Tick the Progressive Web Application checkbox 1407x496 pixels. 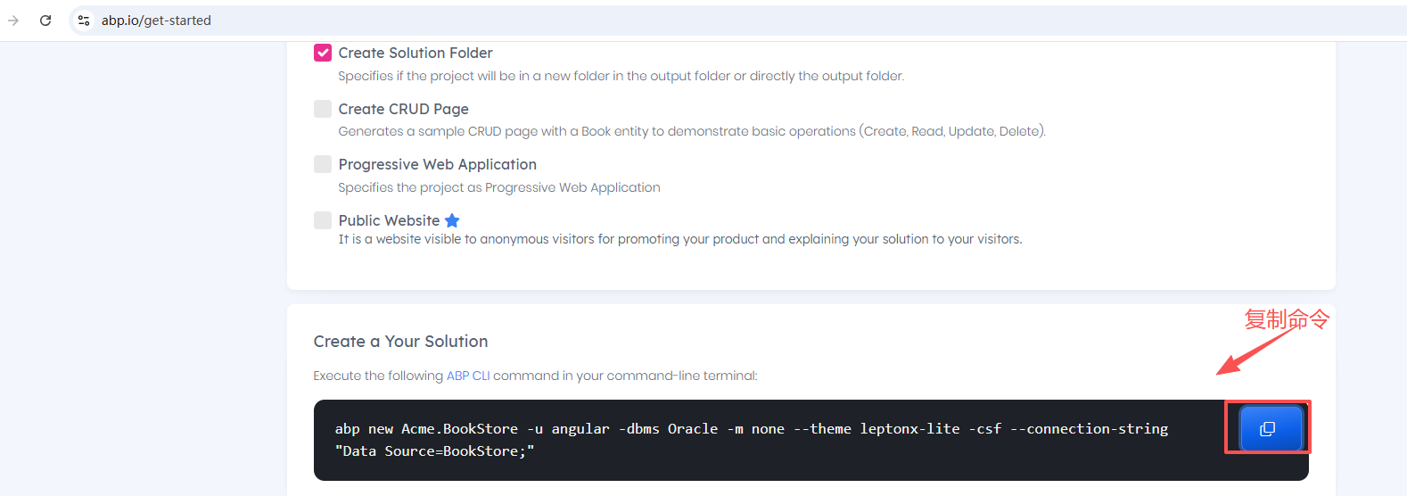tap(323, 164)
